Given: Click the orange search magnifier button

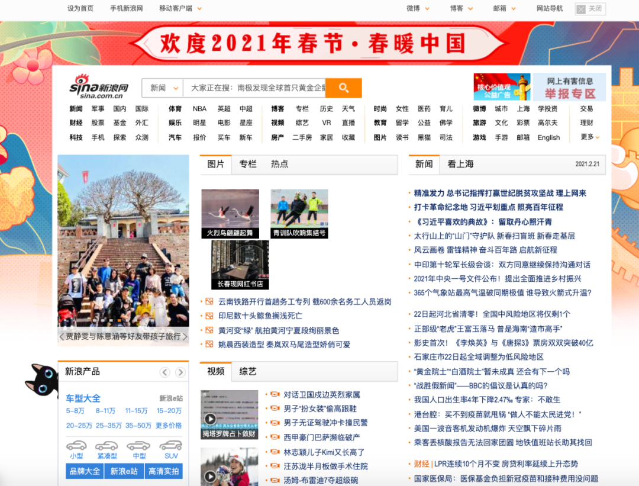Looking at the screenshot, I should click(344, 88).
